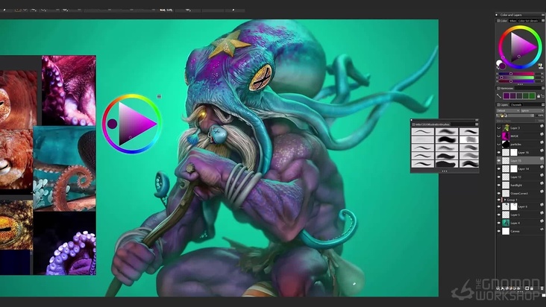
Task: Hide the OceanCorrect layer
Action: [499, 193]
